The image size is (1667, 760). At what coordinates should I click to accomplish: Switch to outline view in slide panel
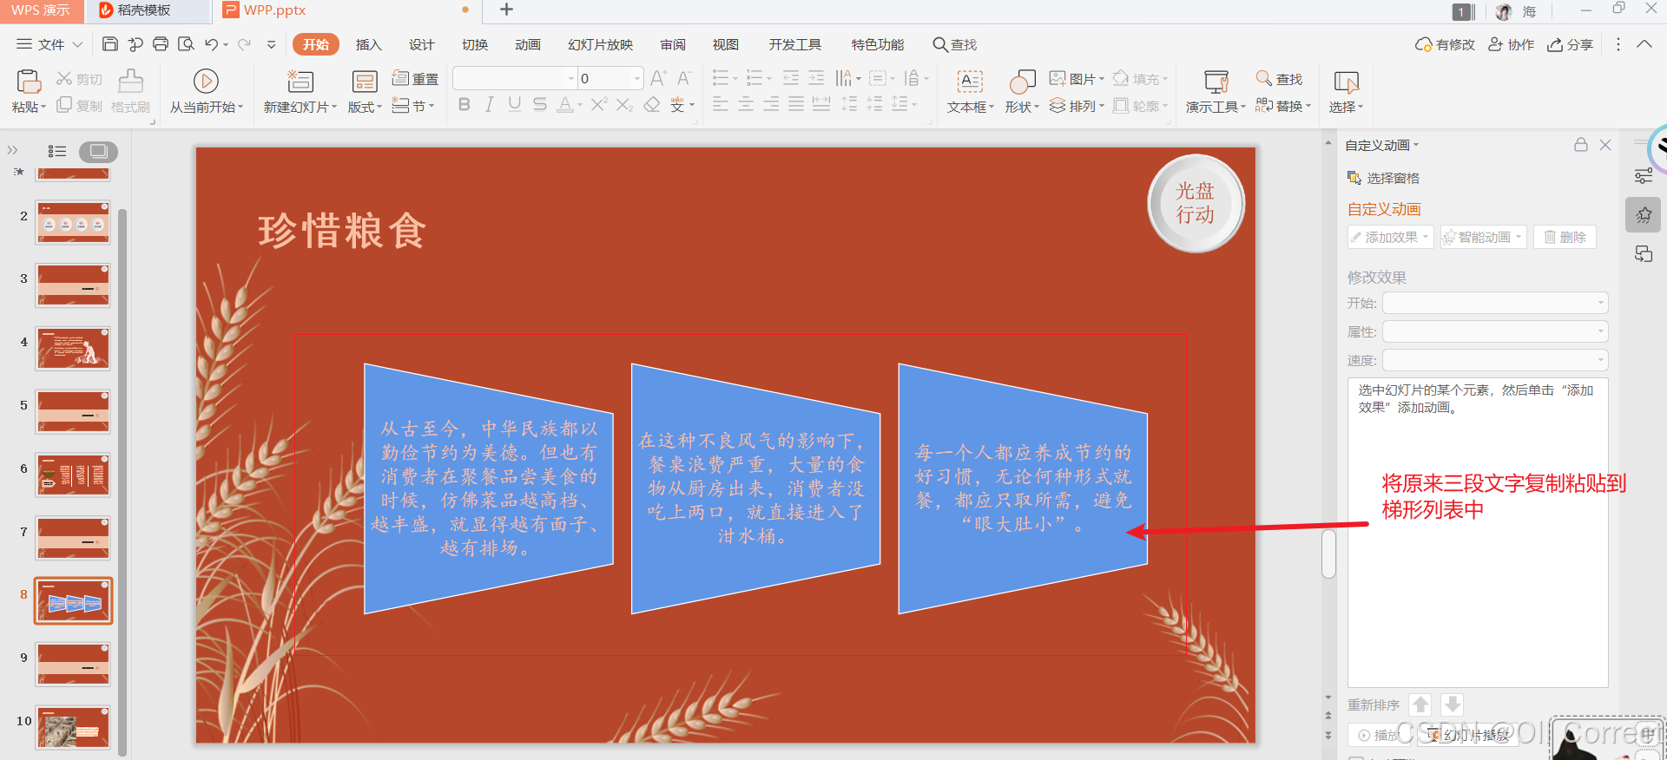click(x=57, y=151)
